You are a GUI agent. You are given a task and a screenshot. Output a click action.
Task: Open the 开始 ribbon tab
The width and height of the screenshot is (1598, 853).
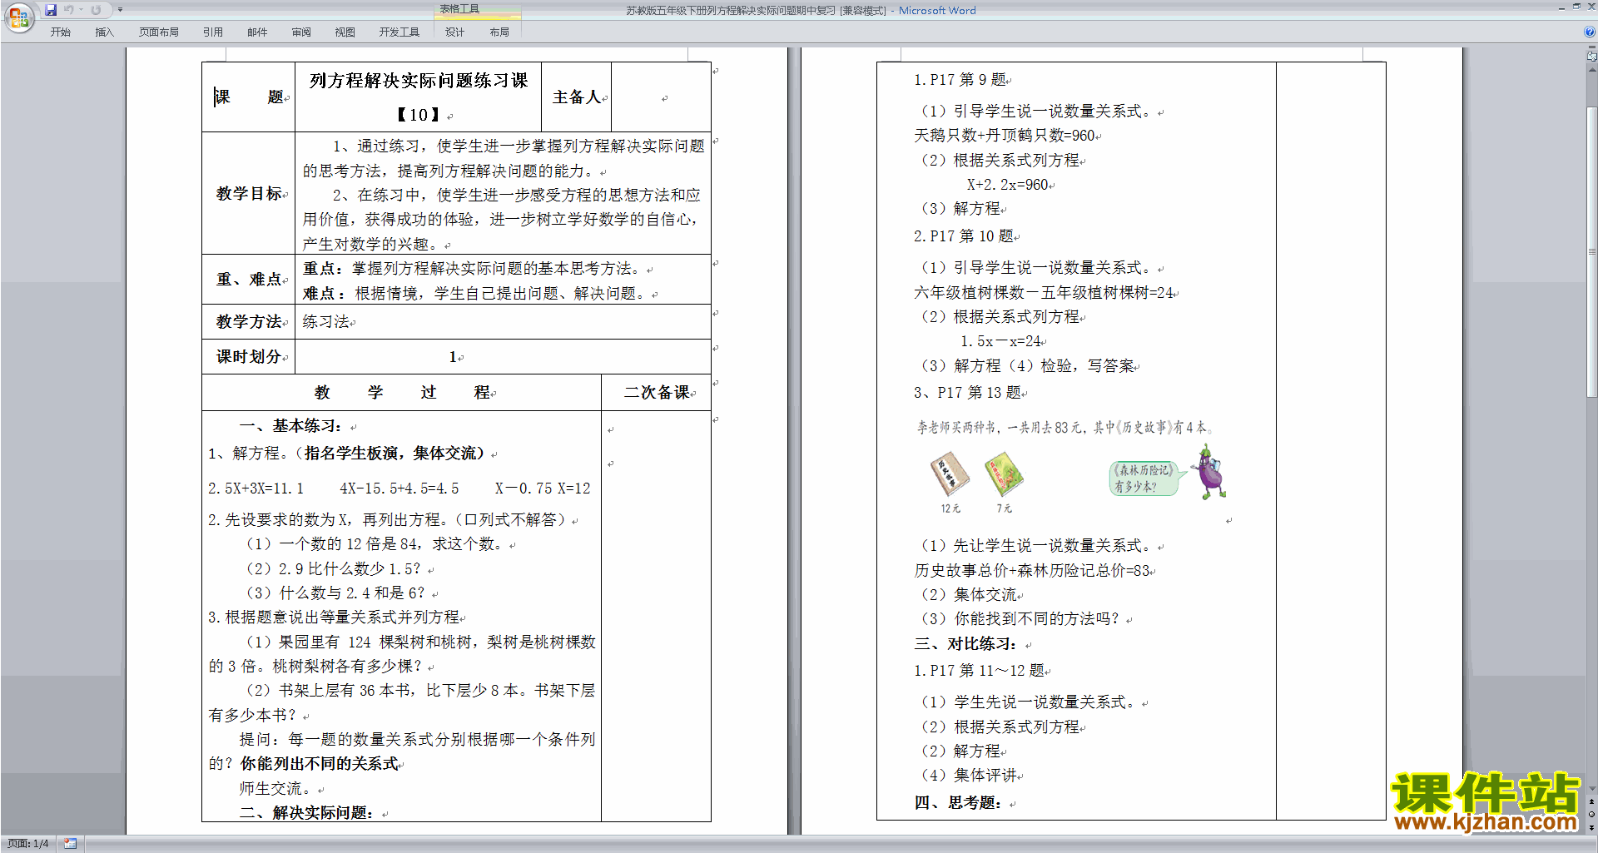coord(61,32)
